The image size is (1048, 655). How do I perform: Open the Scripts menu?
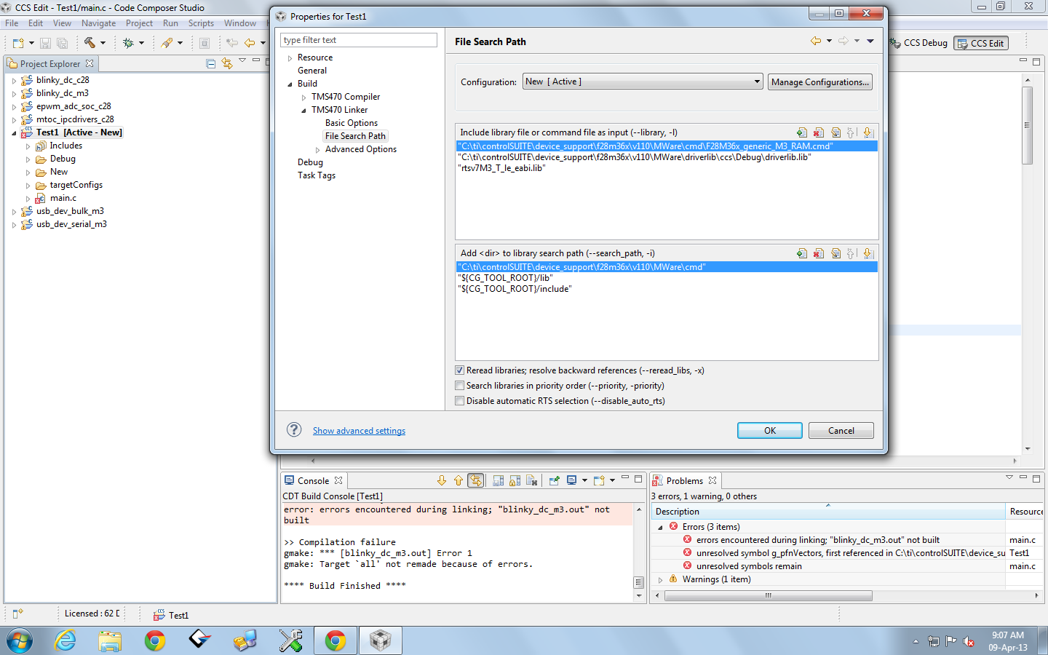[201, 23]
